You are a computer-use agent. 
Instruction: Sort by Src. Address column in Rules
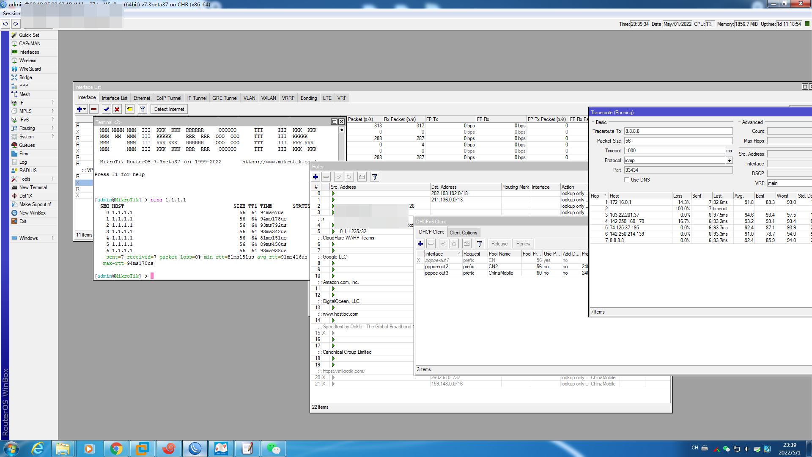click(x=379, y=187)
